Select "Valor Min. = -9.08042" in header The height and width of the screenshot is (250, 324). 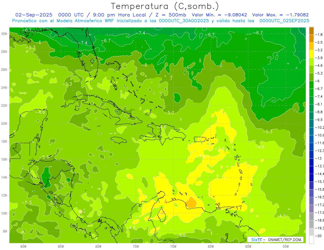[x=220, y=15]
